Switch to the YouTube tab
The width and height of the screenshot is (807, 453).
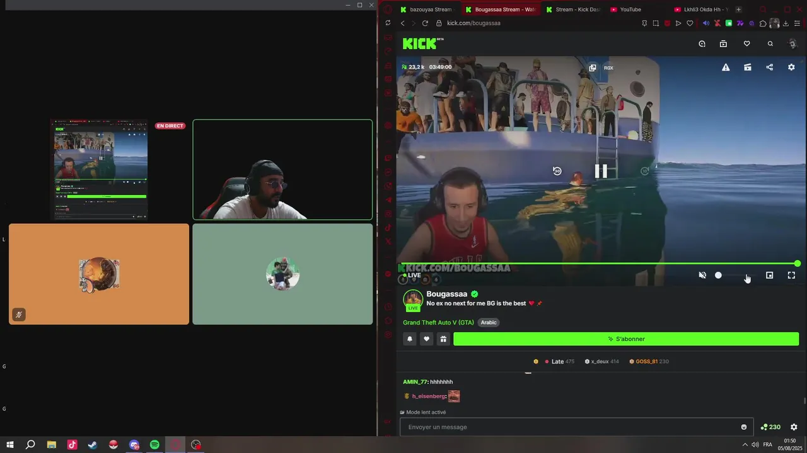[x=630, y=9]
